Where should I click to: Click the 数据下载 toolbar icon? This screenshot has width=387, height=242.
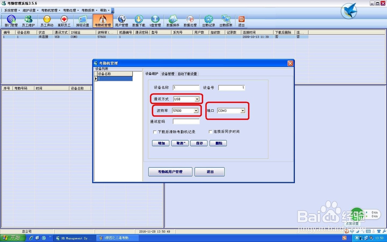point(139,21)
